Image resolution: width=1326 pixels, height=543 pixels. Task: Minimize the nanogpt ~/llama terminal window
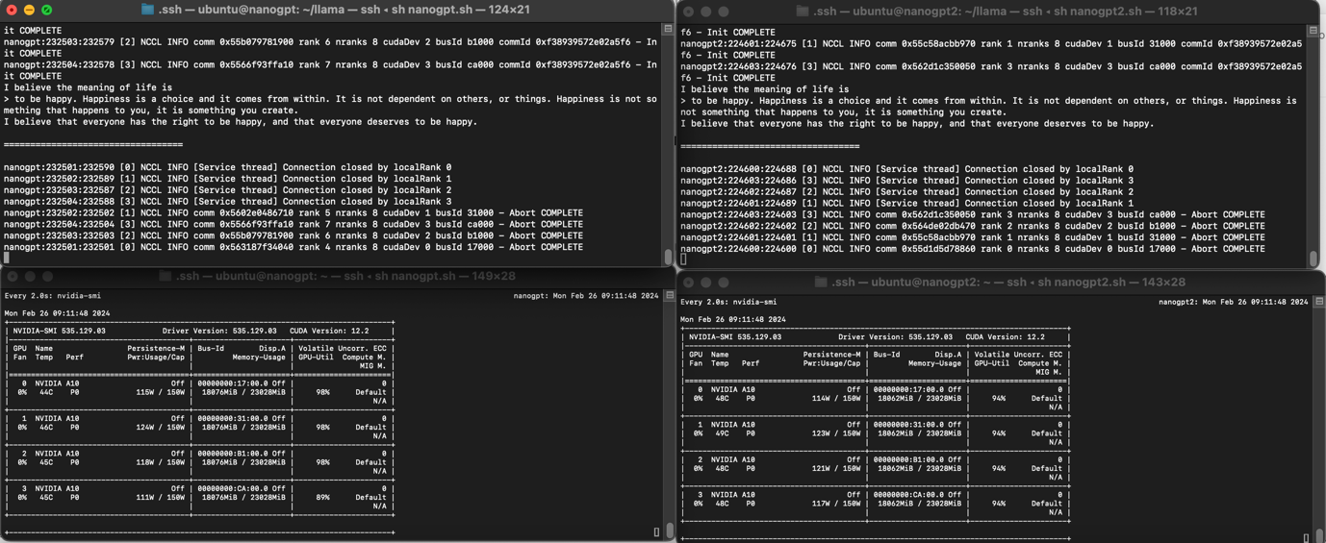(x=29, y=10)
